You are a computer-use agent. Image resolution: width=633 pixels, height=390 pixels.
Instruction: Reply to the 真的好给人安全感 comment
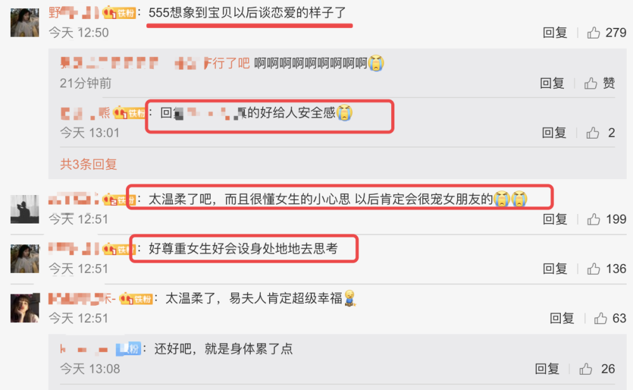coord(554,132)
